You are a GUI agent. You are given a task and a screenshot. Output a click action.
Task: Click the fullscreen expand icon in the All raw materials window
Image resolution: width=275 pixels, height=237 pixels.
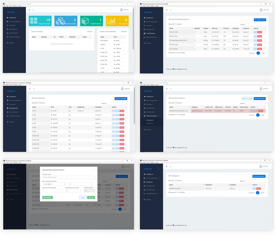(x=34, y=88)
